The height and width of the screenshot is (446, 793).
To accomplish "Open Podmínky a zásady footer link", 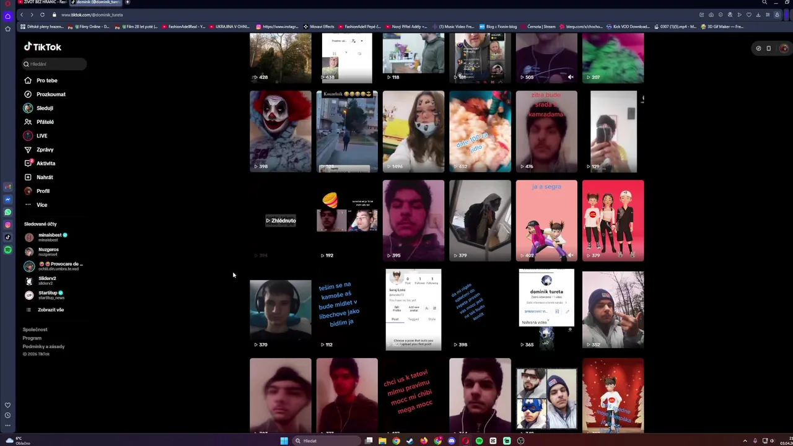I will pyautogui.click(x=43, y=346).
